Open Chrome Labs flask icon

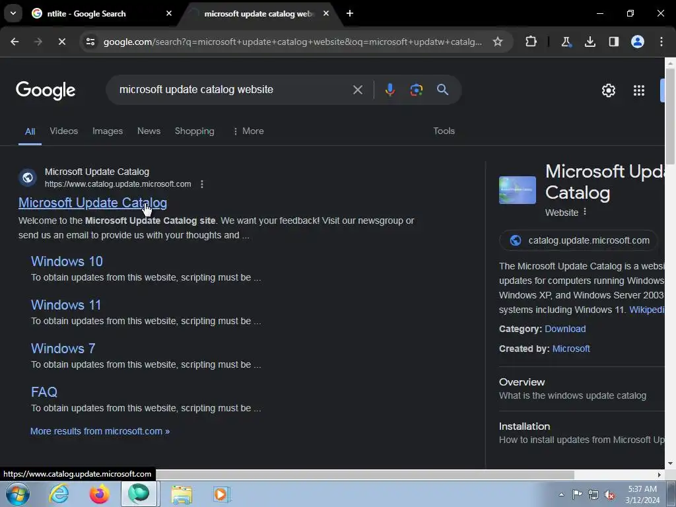(x=566, y=42)
